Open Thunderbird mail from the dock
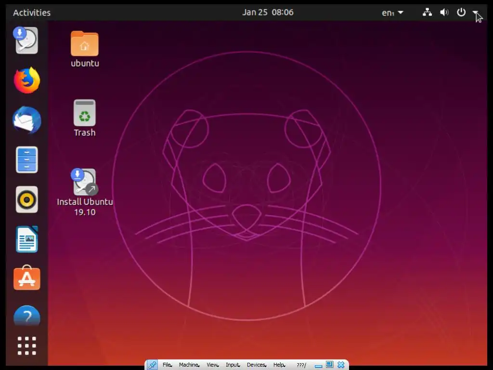Screen dimensions: 493x370 pos(27,120)
